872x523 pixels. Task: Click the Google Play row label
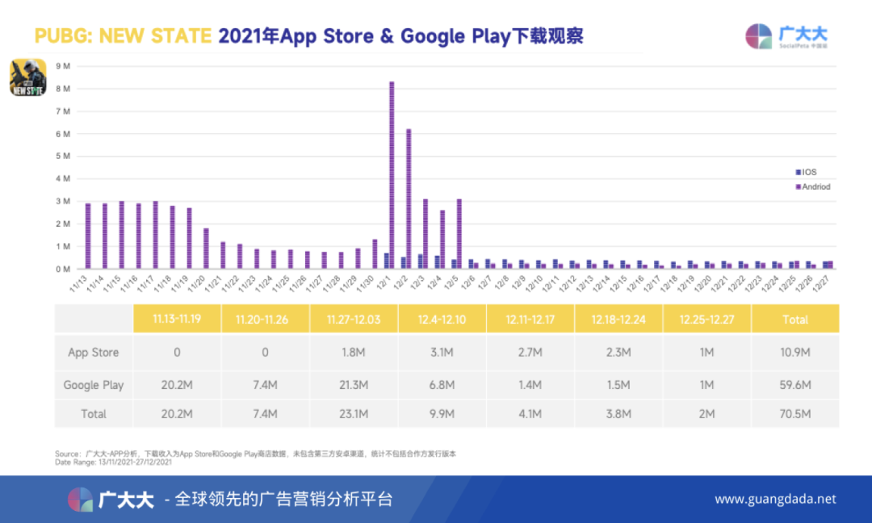[x=94, y=385]
